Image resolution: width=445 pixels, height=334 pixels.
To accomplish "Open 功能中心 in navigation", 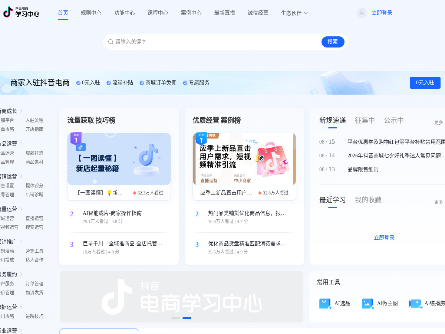I will [x=125, y=13].
